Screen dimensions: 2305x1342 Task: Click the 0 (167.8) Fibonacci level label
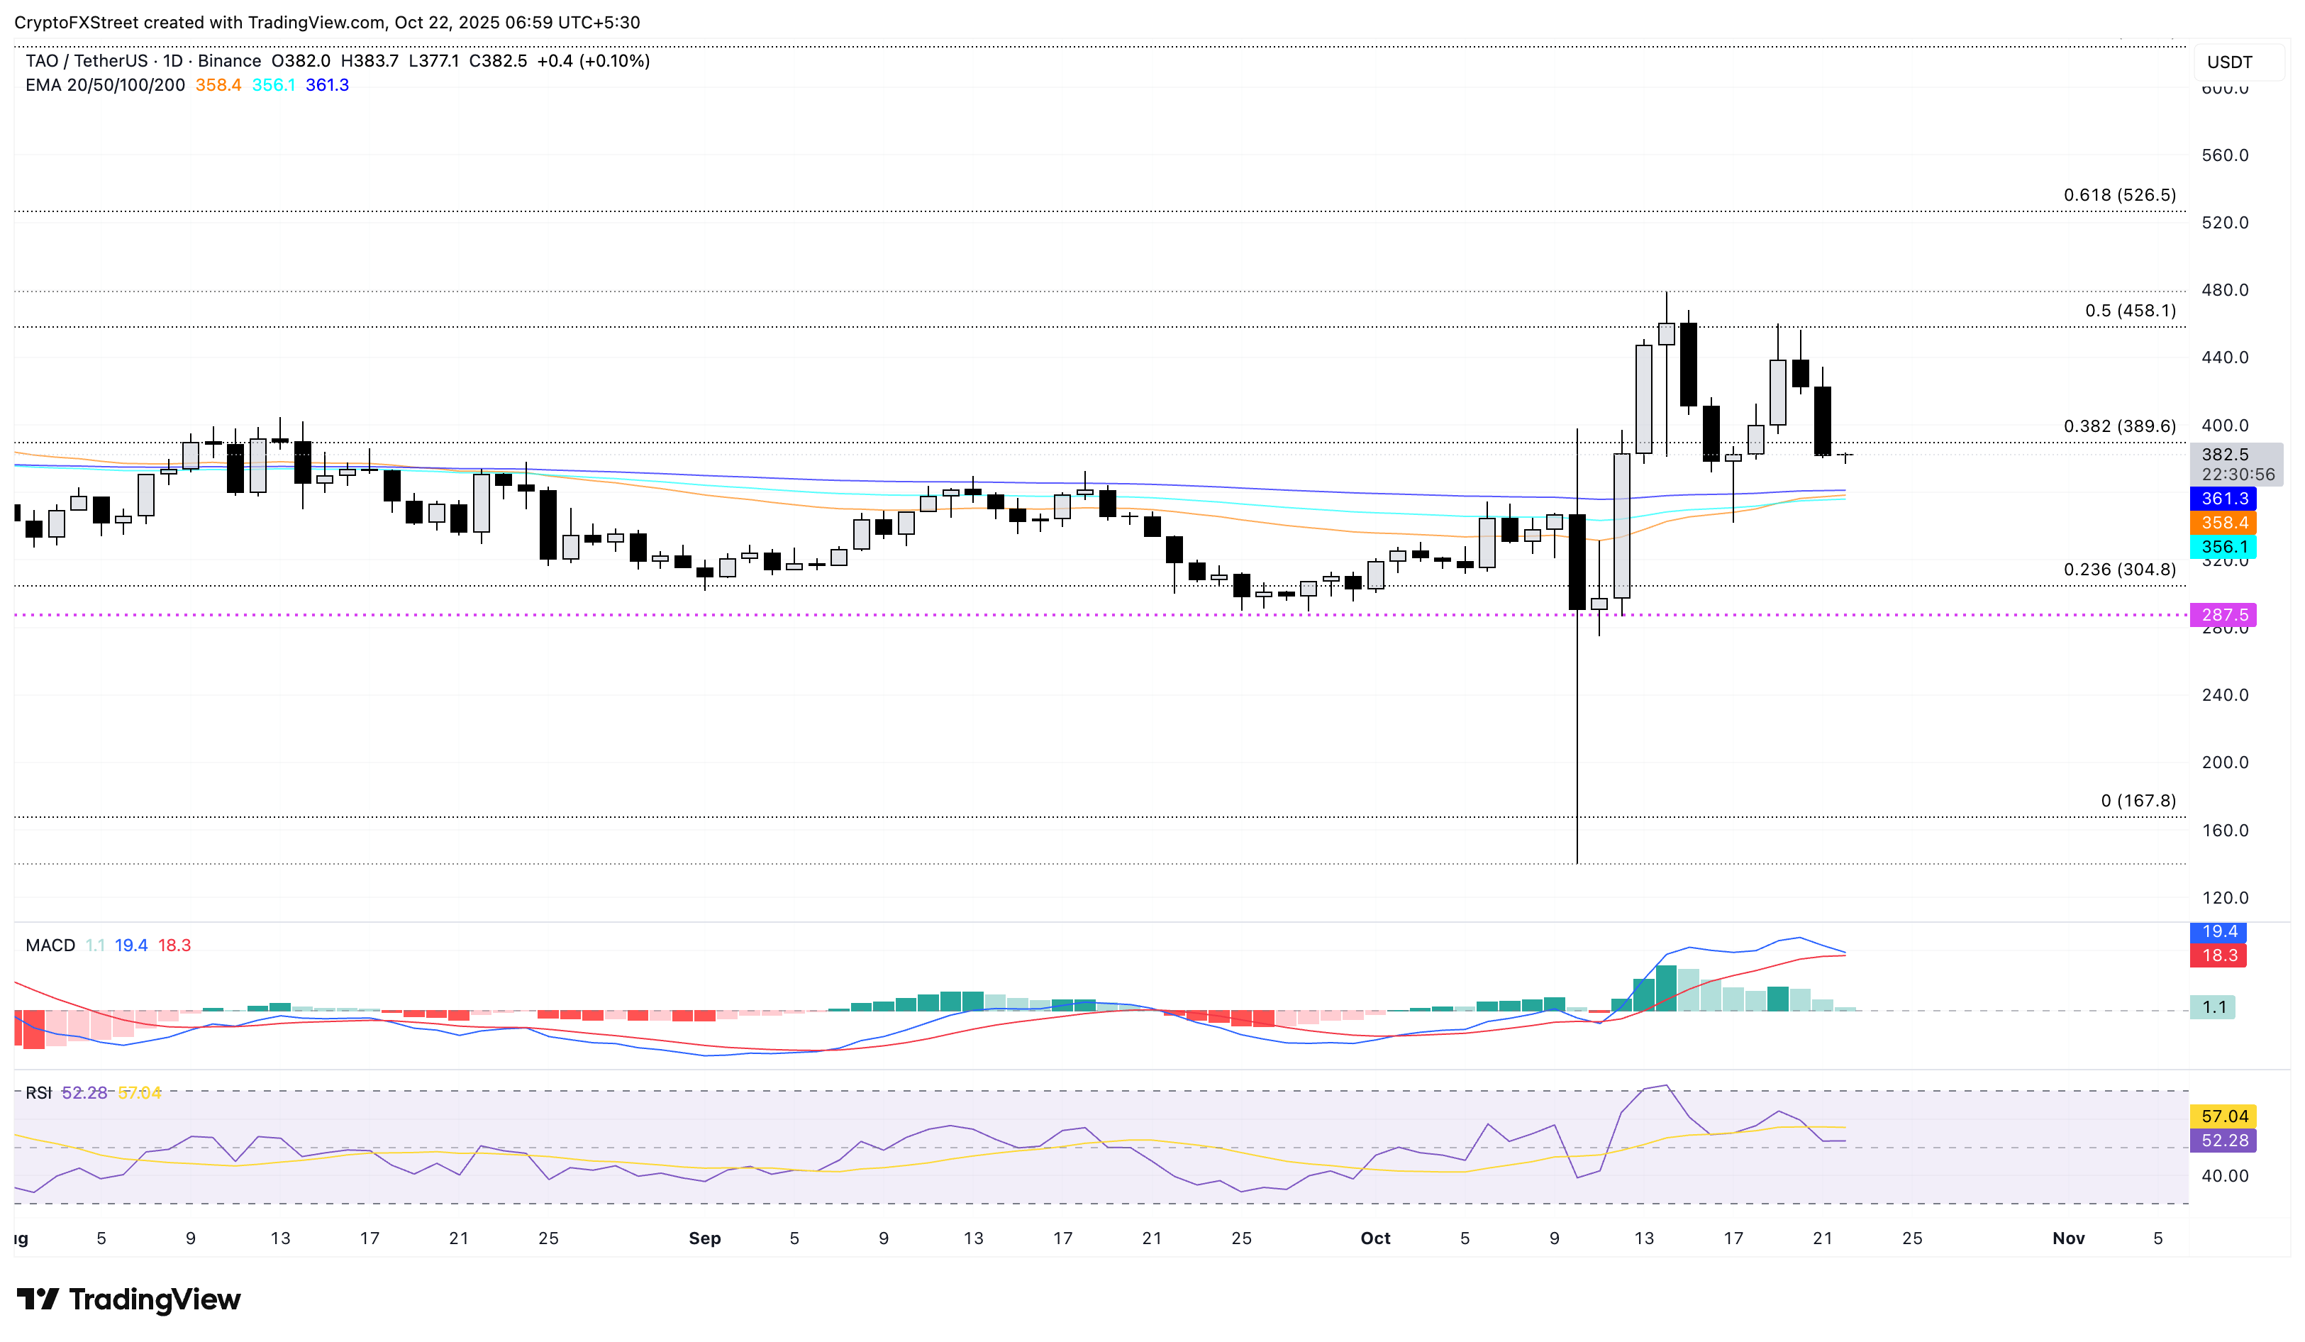[2137, 800]
